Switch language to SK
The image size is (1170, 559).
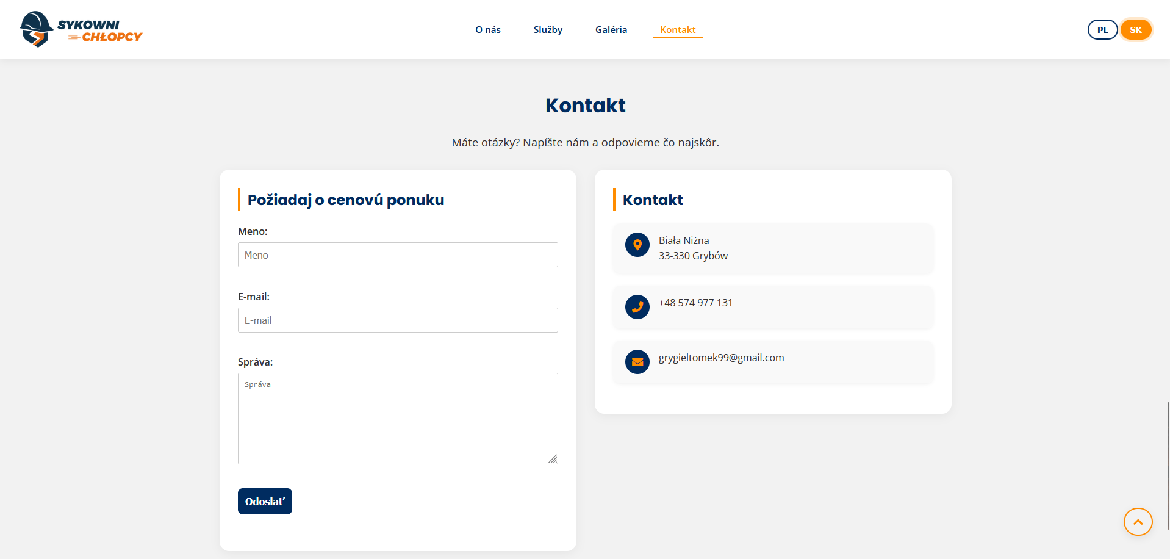click(1135, 29)
